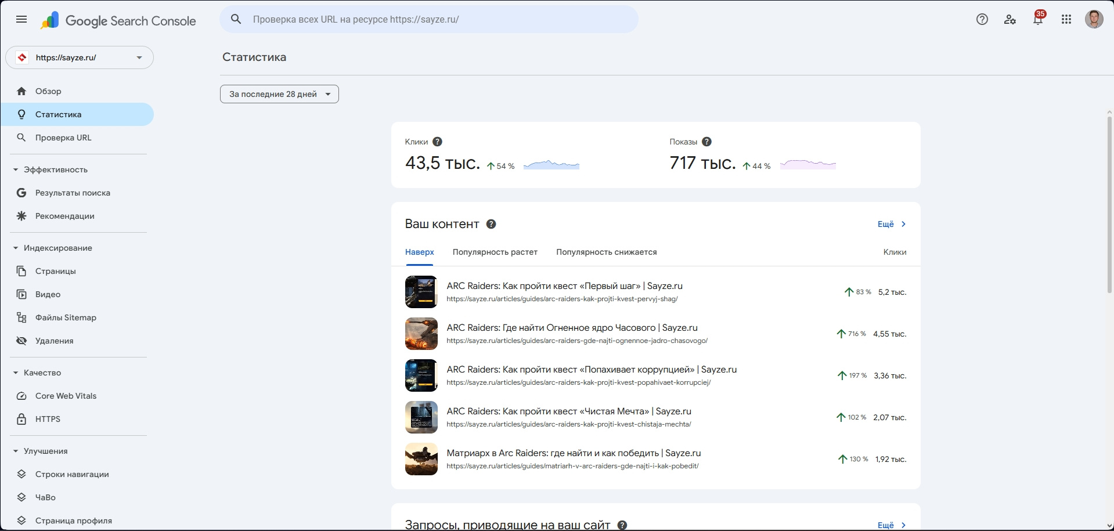Click the Страница профиля layers icon
Screen dimensions: 1114x531
tap(21, 521)
